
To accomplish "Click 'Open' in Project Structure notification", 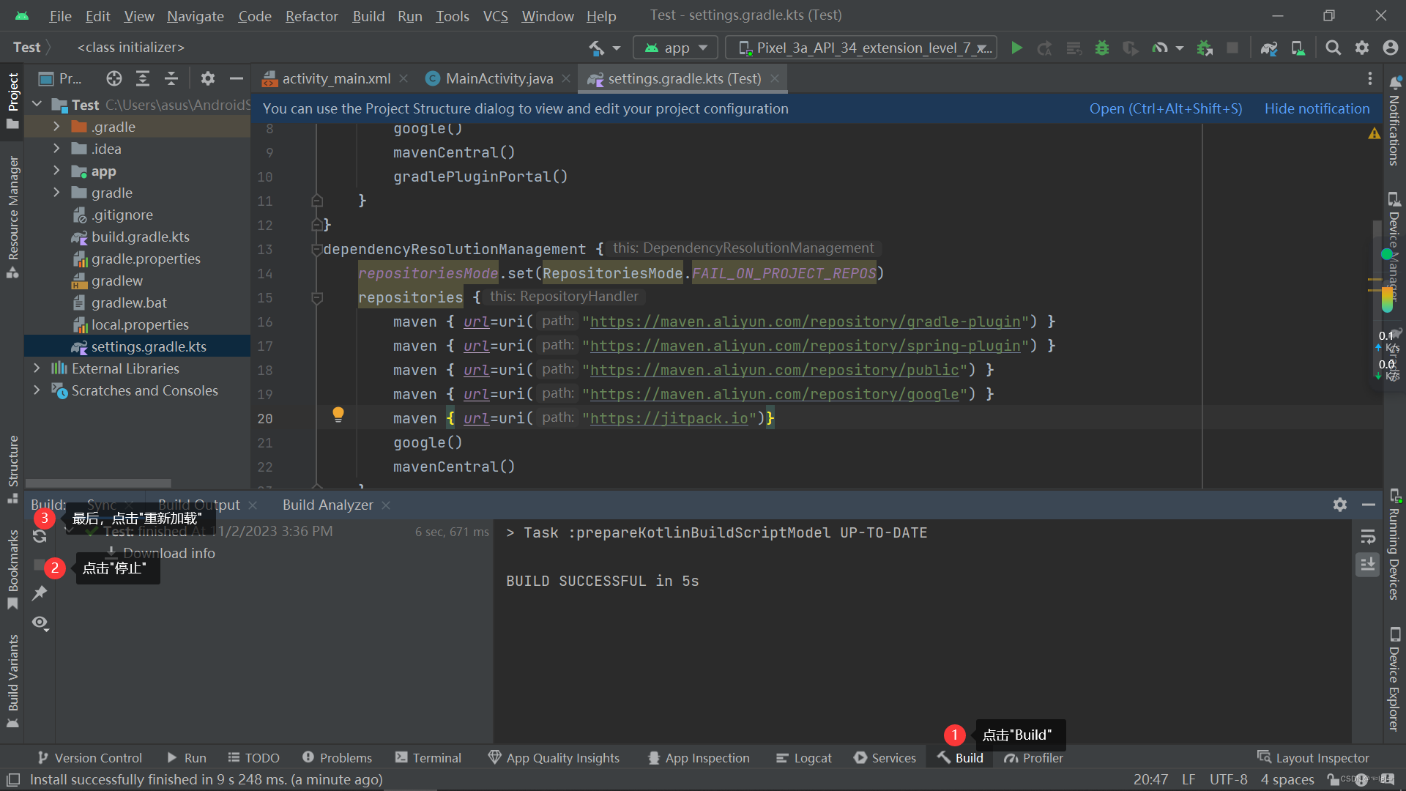I will pos(1166,108).
